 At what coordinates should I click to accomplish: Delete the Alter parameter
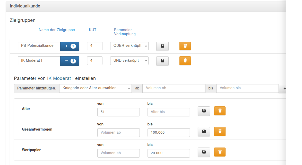[x=220, y=111]
